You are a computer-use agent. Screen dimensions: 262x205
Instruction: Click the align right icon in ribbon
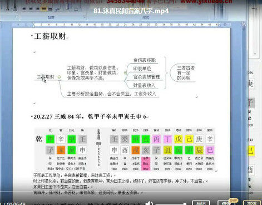37,9
